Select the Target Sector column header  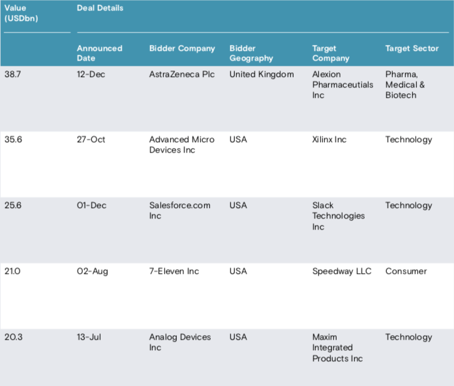point(412,48)
